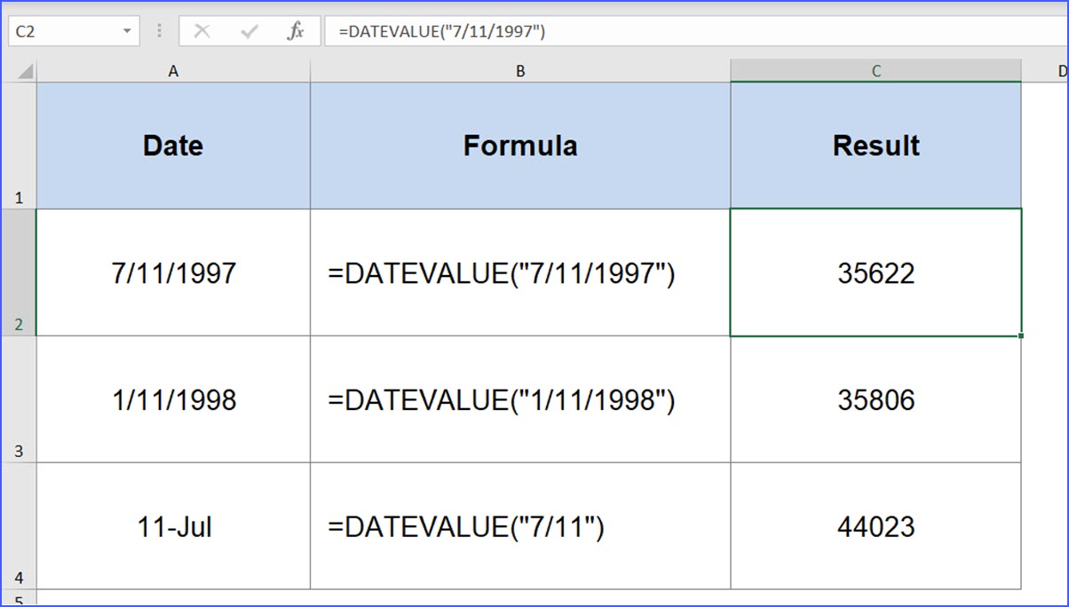Click the Cancel (X) icon in formula bar
The image size is (1069, 607).
(202, 30)
